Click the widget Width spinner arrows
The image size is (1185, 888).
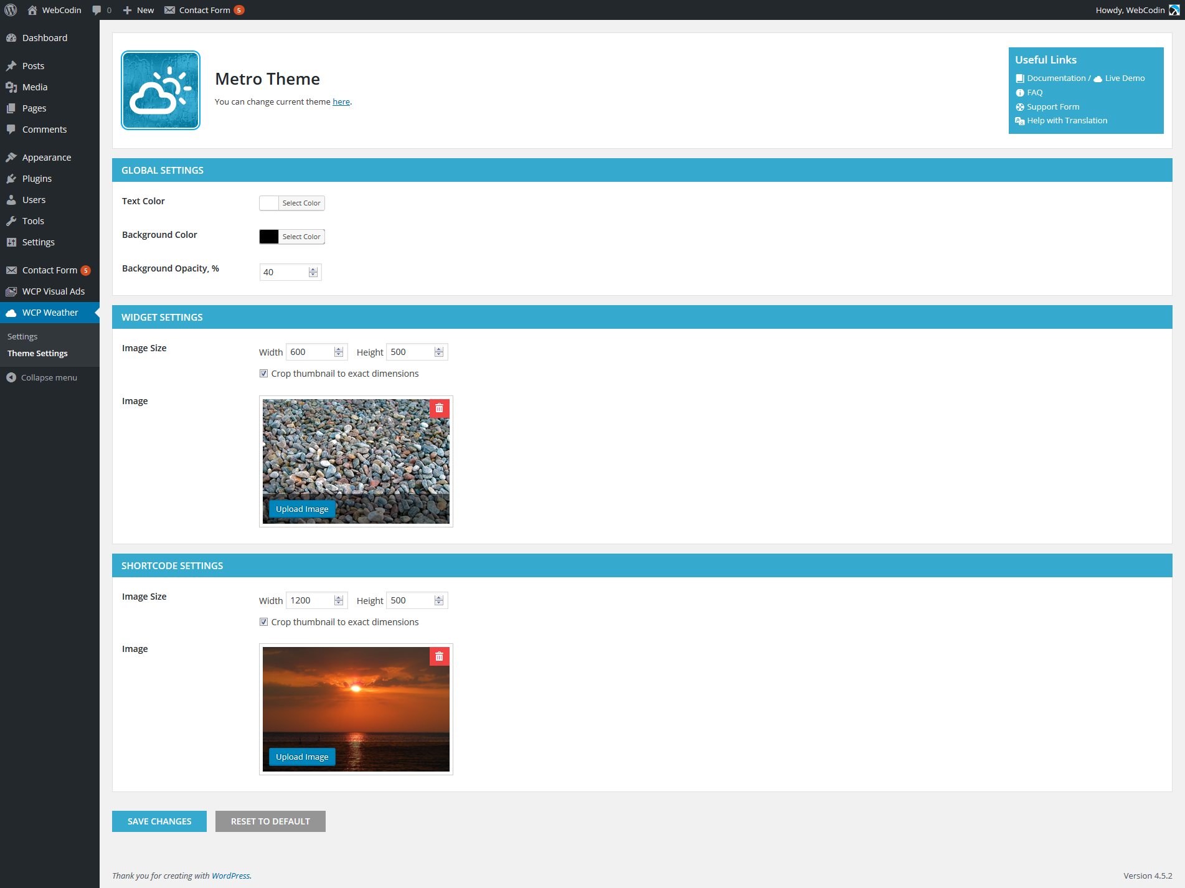339,352
